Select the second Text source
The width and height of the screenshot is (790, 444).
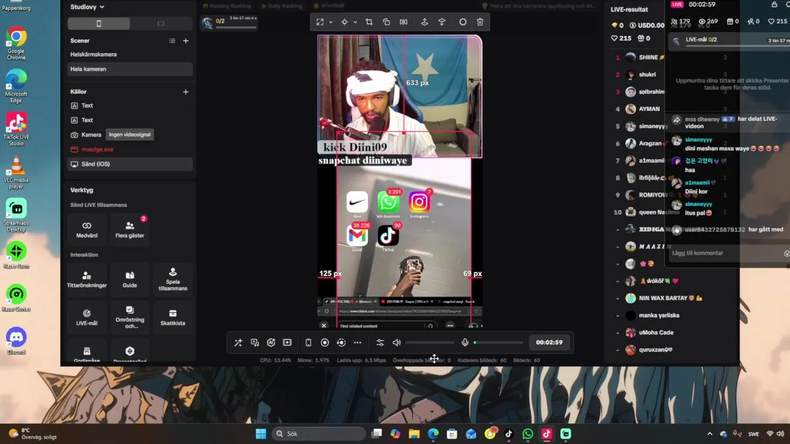tap(130, 120)
